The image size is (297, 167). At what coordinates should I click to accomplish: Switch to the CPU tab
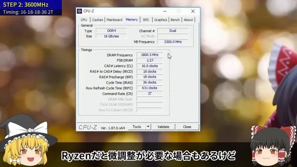pyautogui.click(x=84, y=19)
